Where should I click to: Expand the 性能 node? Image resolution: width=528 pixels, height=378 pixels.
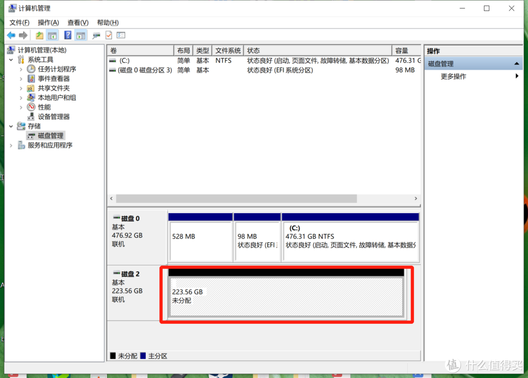21,107
